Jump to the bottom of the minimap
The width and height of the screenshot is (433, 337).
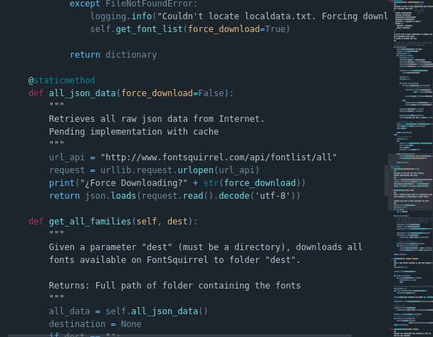pyautogui.click(x=412, y=333)
